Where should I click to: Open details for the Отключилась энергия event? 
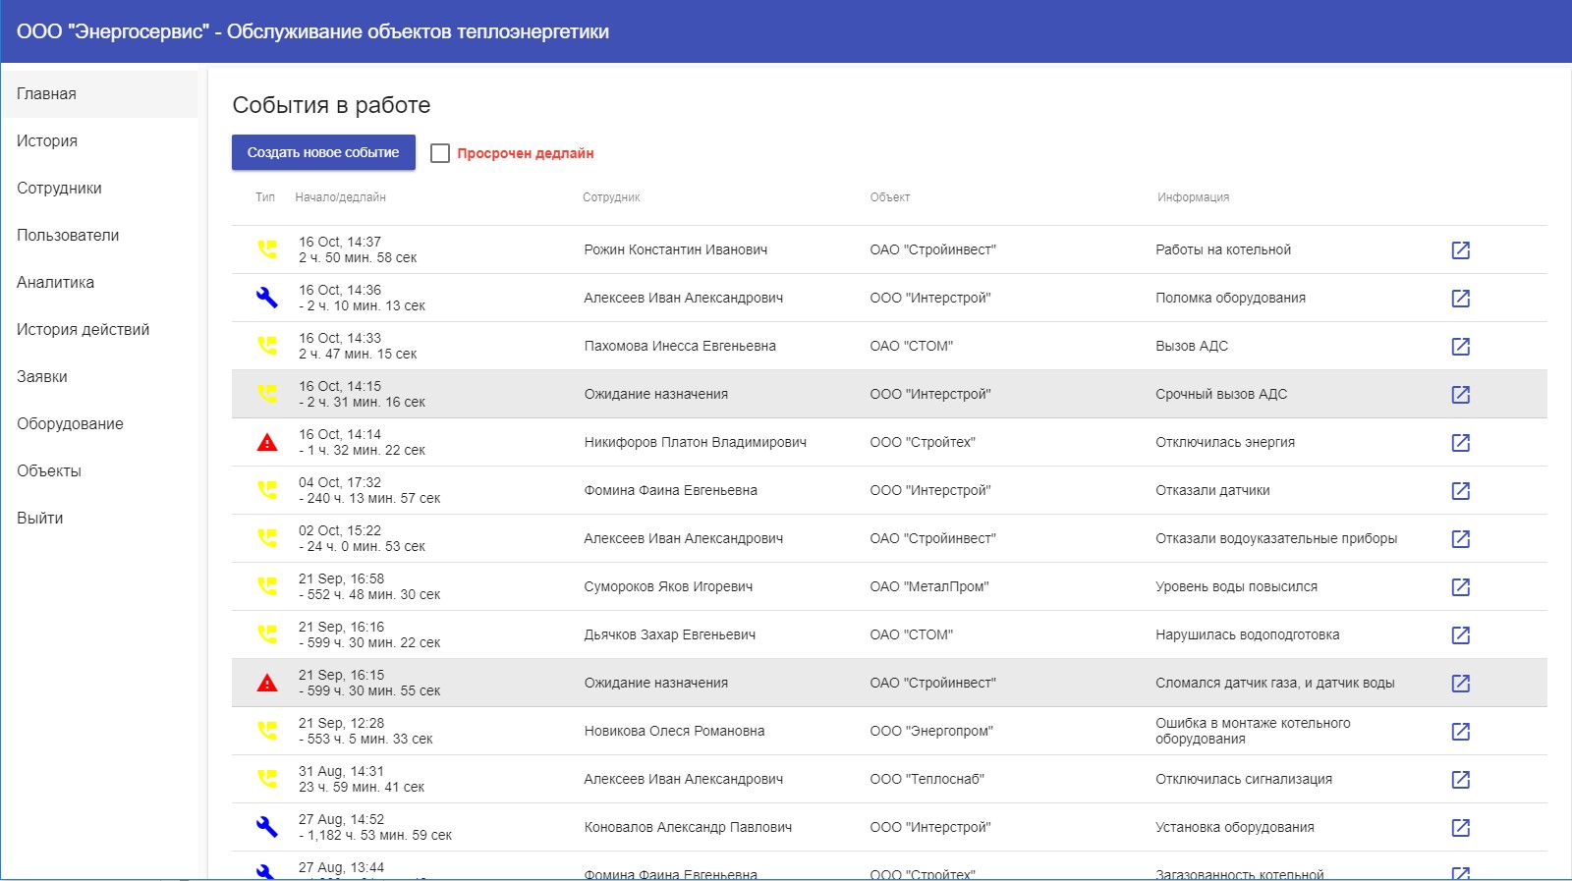click(1461, 443)
